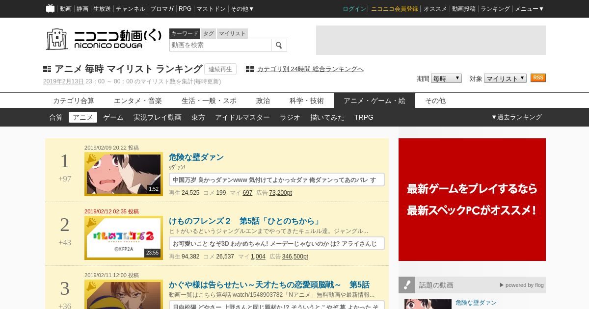The image size is (589, 309).
Task: Select TRPG subcategory
Action: [x=364, y=117]
